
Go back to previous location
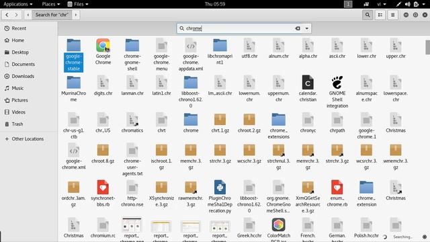pyautogui.click(x=7, y=15)
